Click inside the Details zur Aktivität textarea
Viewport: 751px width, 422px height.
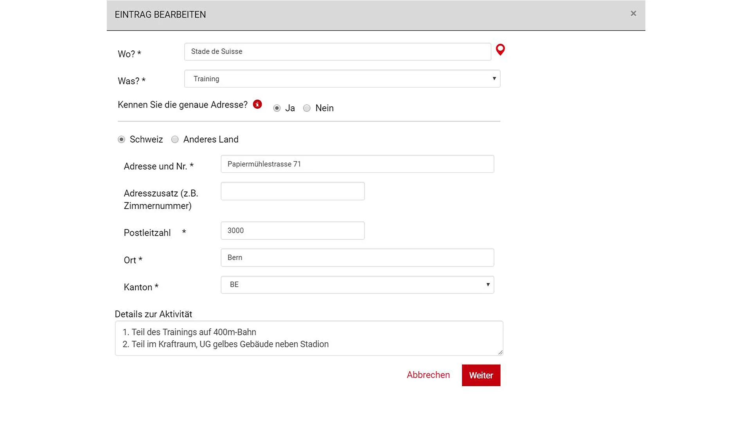(x=309, y=338)
